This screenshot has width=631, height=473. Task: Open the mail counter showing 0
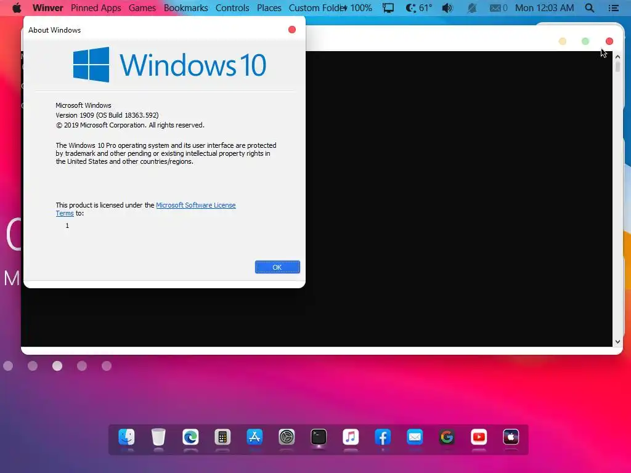tap(498, 7)
